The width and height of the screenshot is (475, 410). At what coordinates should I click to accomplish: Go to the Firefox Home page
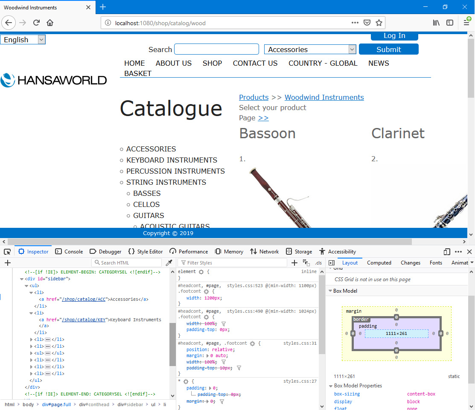pos(50,23)
